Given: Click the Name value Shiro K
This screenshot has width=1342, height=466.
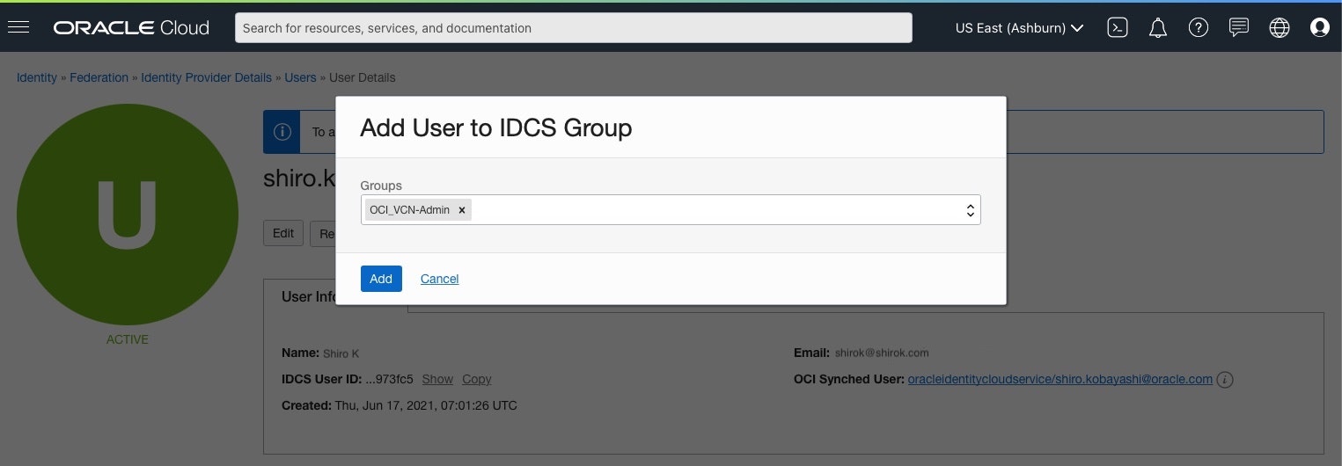Looking at the screenshot, I should pyautogui.click(x=341, y=353).
